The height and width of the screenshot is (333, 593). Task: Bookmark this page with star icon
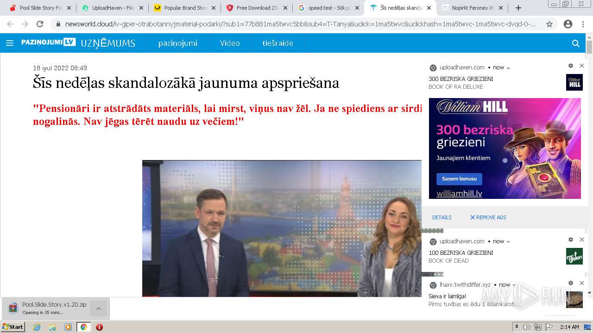[549, 24]
